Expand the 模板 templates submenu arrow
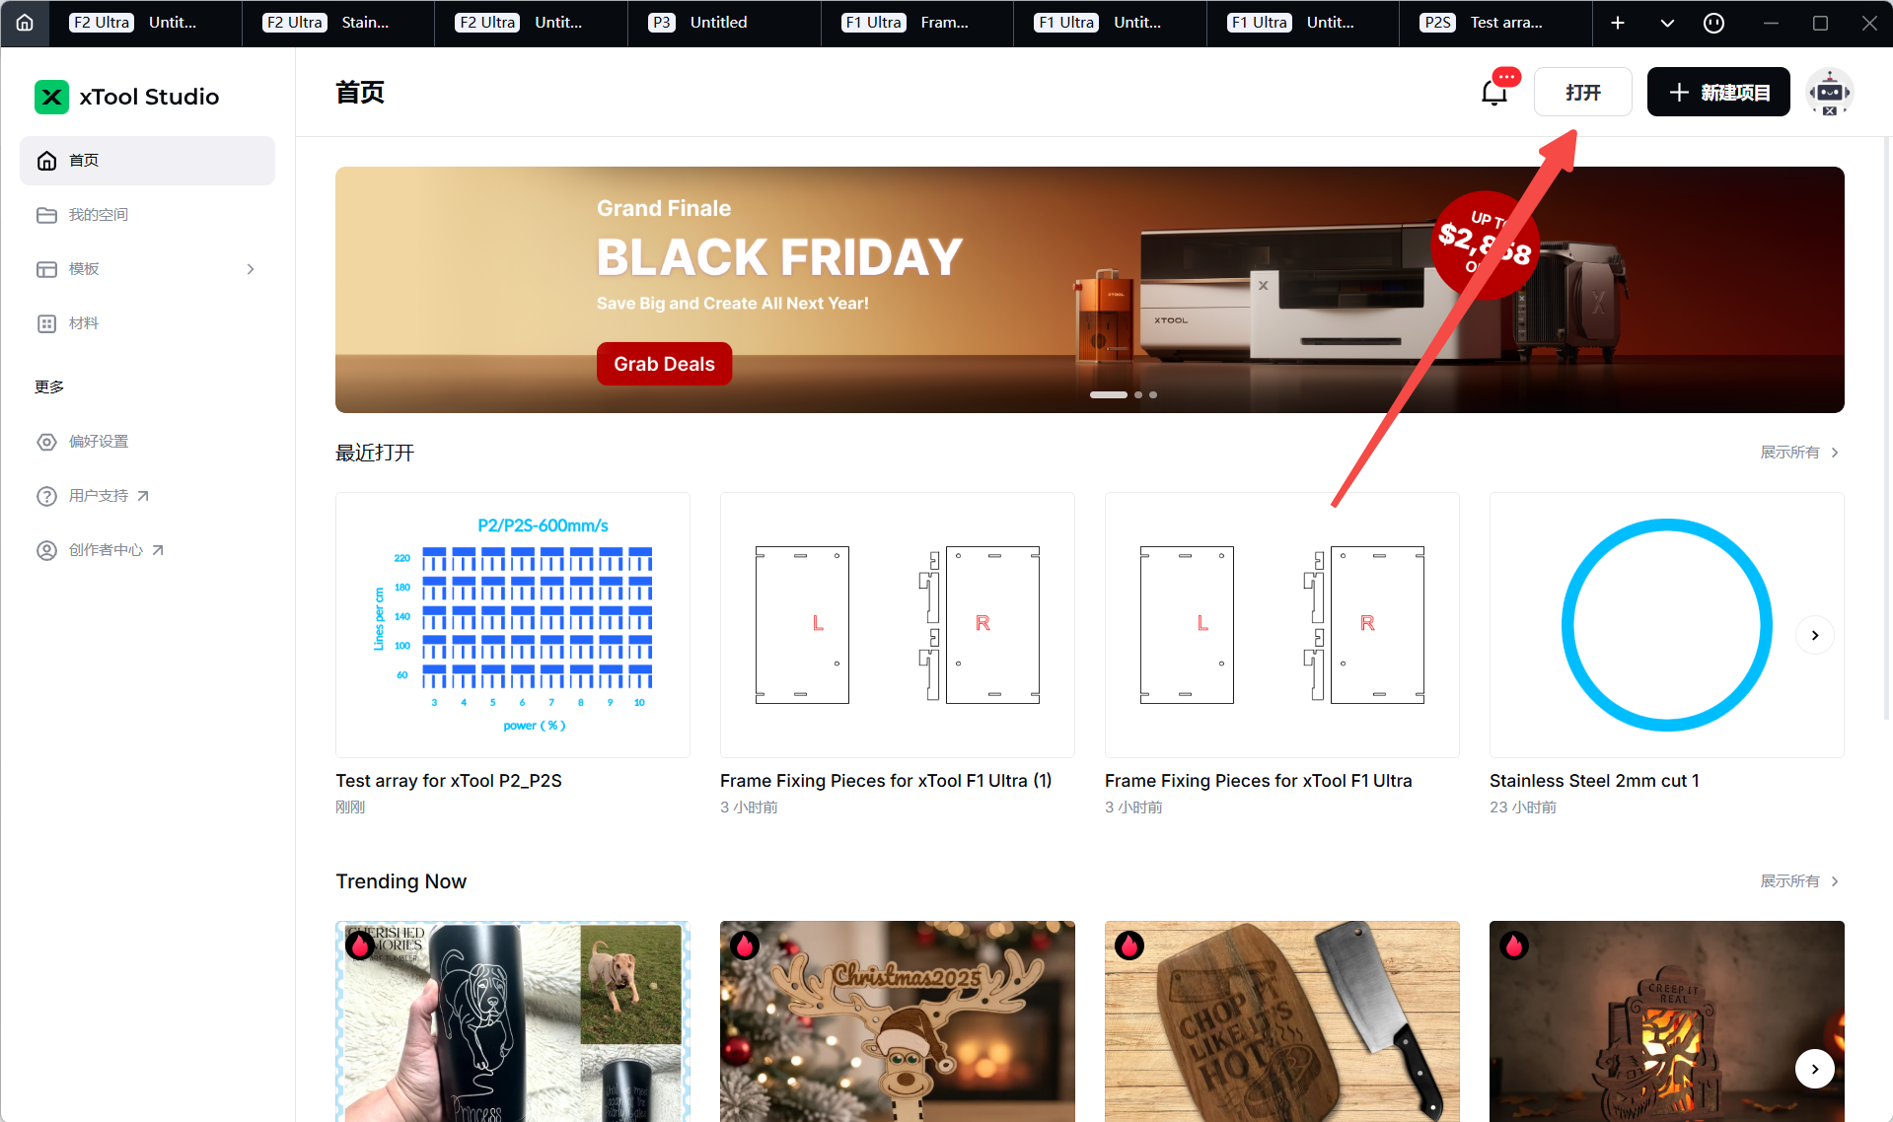This screenshot has height=1122, width=1893. point(251,269)
